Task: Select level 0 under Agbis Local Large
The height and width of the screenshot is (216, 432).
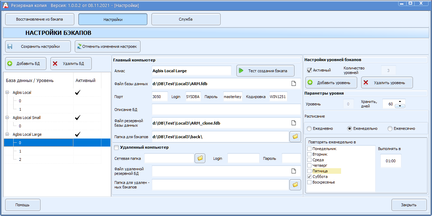Action: [57, 143]
